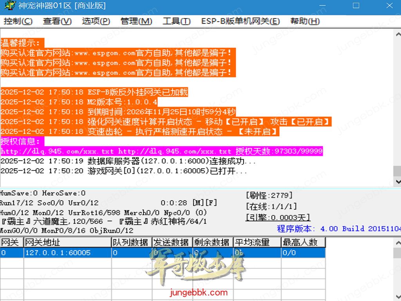
Task: Click the log panel scroll-down arrow
Action: click(397, 182)
